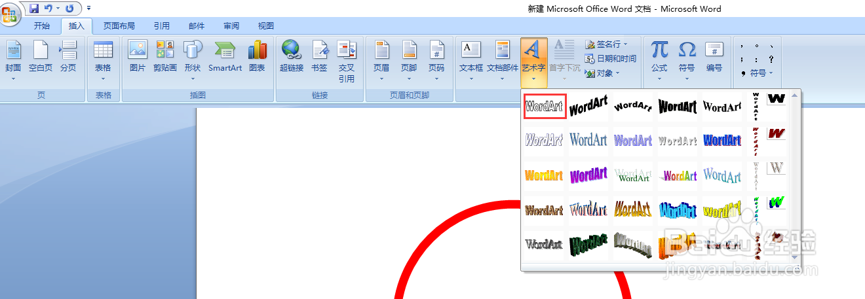Open the Customize Quick Access Toolbar dropdown
The height and width of the screenshot is (299, 865).
(x=88, y=9)
